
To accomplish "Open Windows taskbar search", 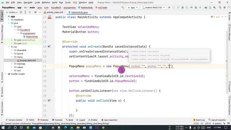I will click(9, 127).
